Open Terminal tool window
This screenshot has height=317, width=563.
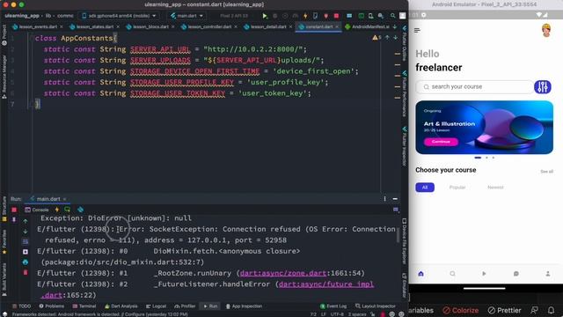[84, 306]
